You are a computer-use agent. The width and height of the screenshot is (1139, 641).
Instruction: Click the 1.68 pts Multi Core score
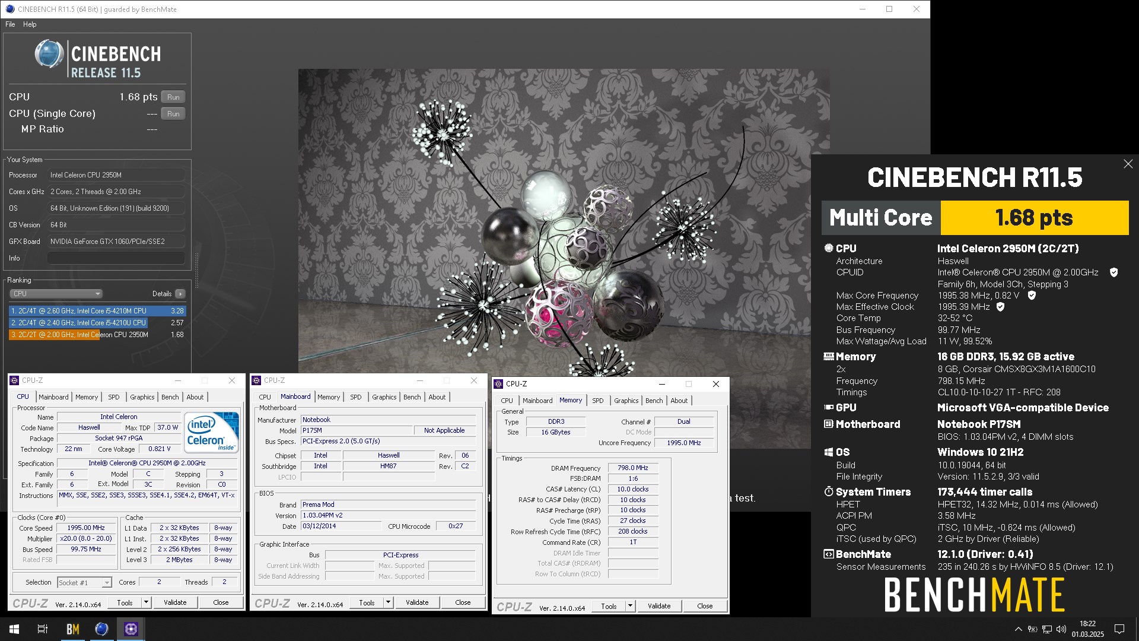(x=1034, y=218)
